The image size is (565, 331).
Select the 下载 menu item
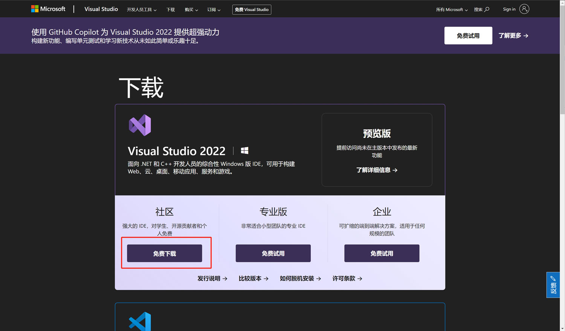point(170,9)
